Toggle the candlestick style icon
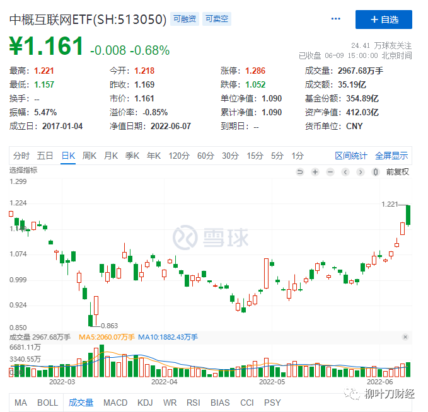Viewport: 428px width, 412px height. (x=376, y=172)
